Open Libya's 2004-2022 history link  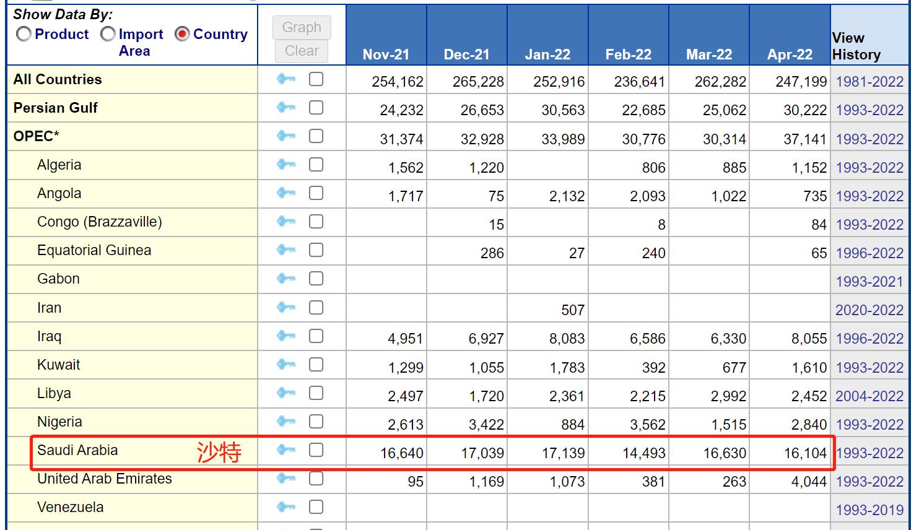(869, 396)
